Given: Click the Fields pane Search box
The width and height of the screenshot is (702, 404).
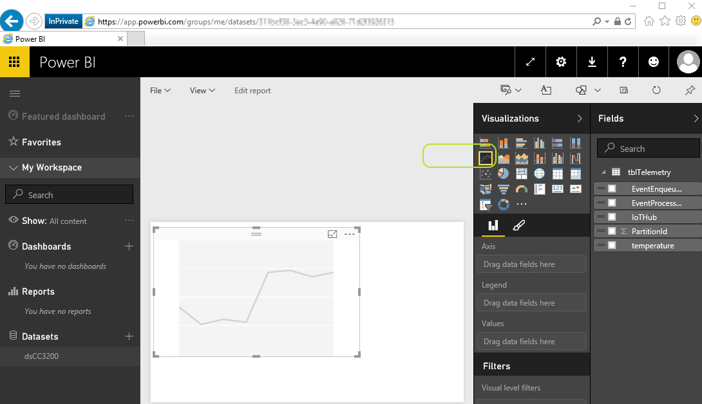Looking at the screenshot, I should pyautogui.click(x=649, y=149).
